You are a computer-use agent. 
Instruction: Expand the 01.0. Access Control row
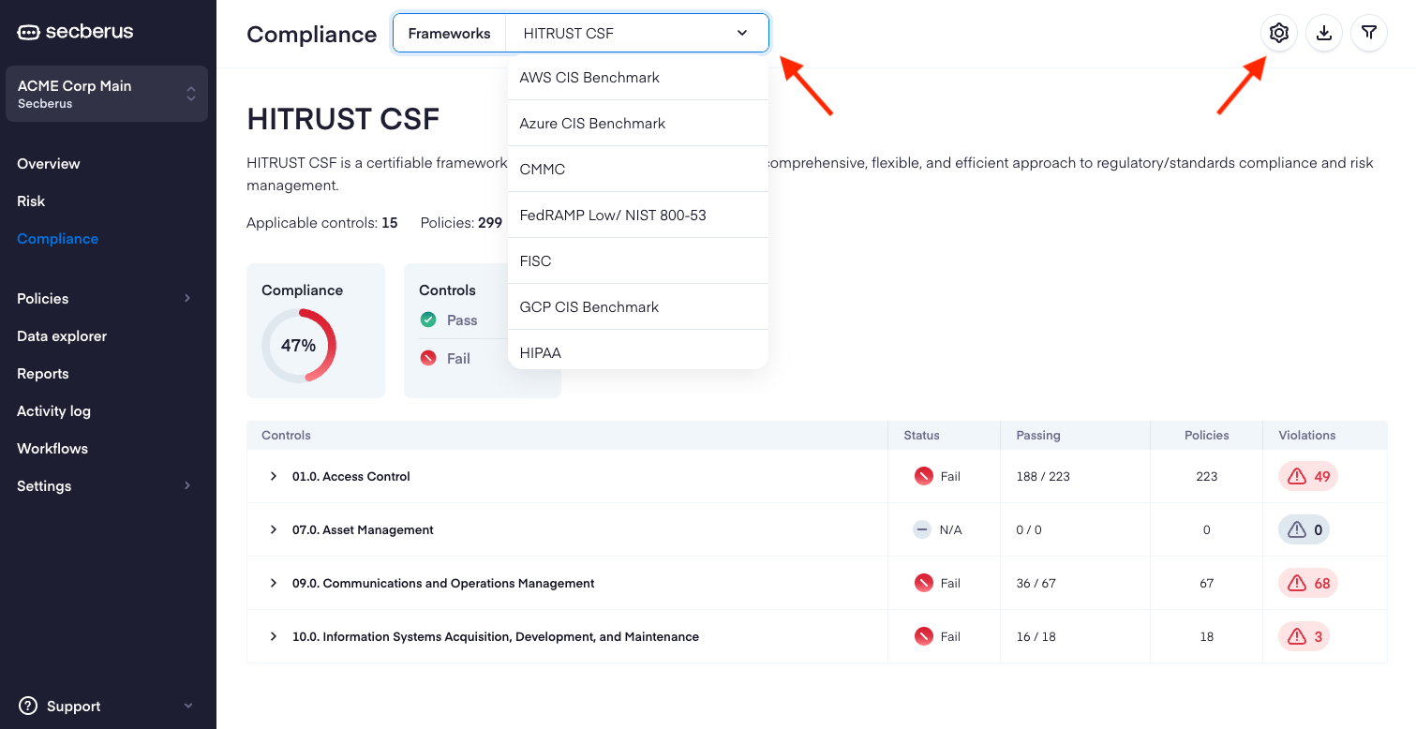(274, 476)
